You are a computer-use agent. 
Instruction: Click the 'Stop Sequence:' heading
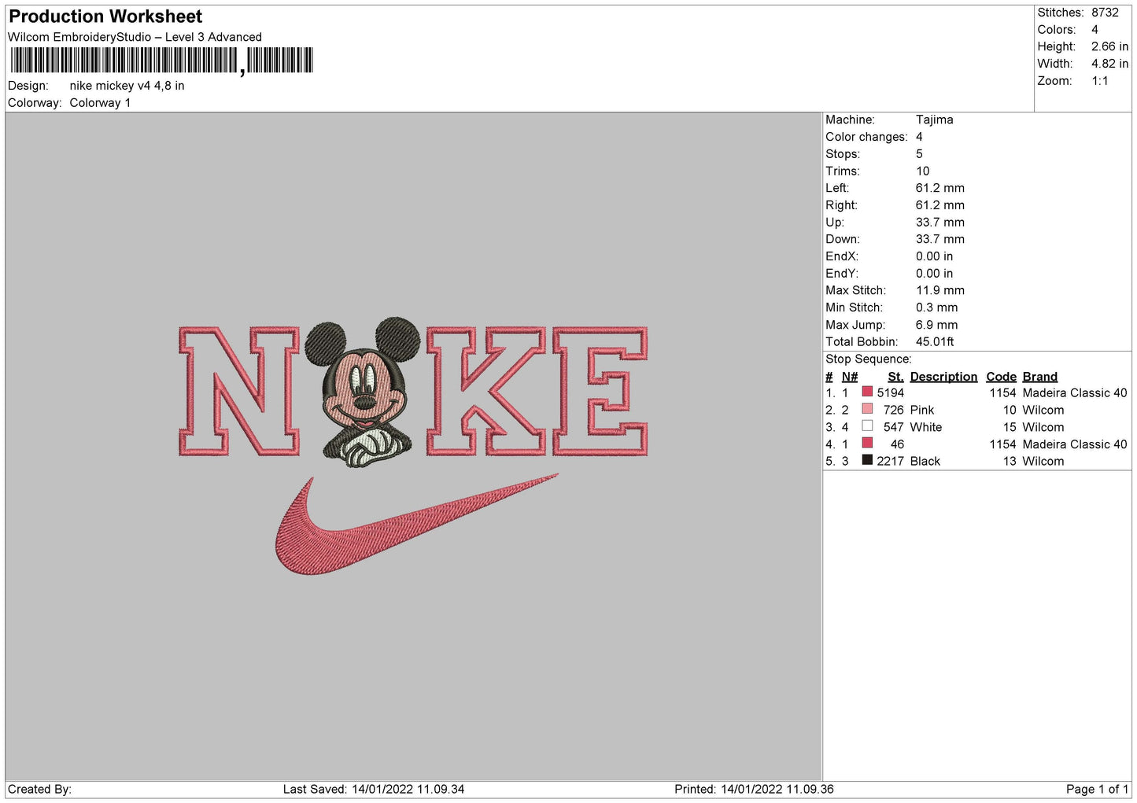pos(868,359)
